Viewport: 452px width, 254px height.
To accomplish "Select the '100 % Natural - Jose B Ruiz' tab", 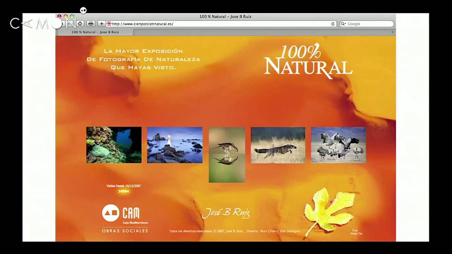I will (95, 32).
